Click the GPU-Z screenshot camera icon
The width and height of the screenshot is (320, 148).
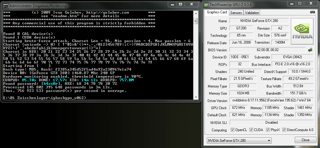[x=313, y=12]
